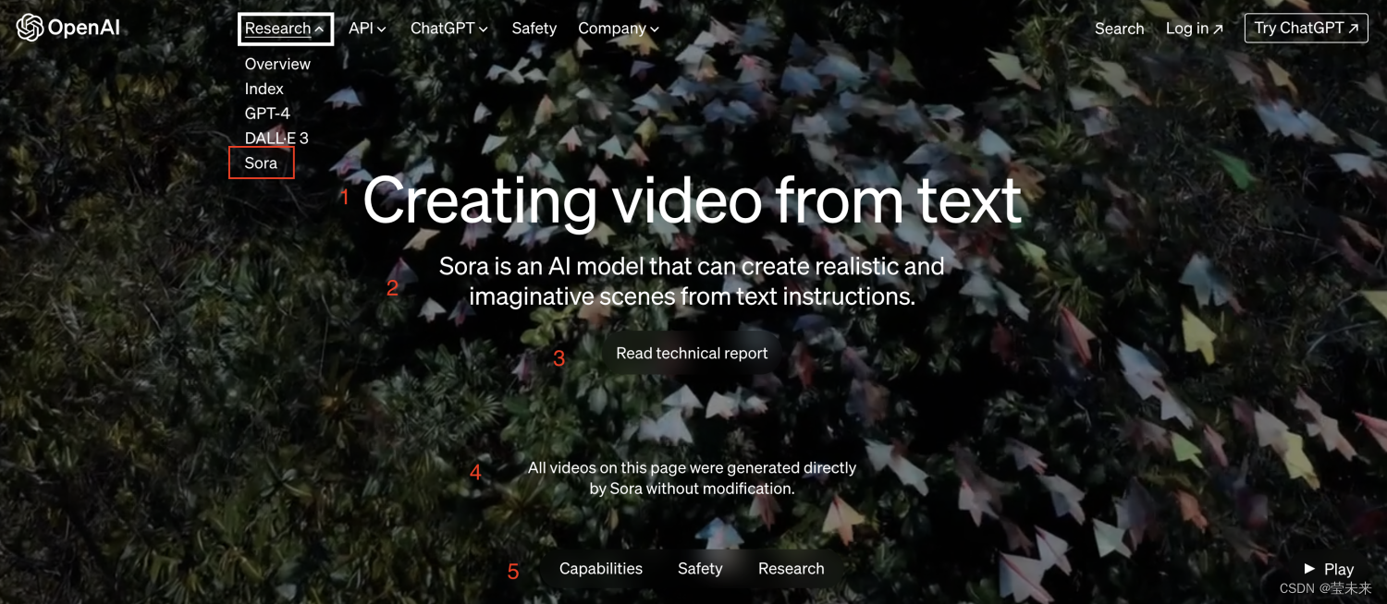
Task: Play the background video
Action: coord(1329,569)
